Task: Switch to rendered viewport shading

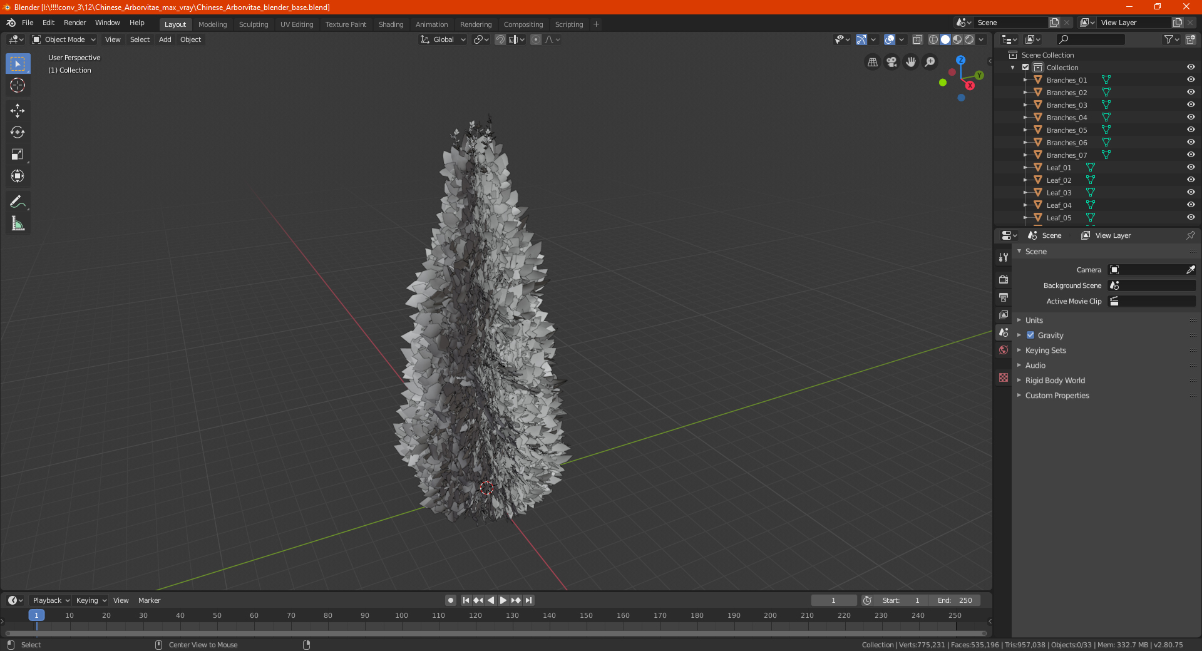Action: pyautogui.click(x=969, y=39)
